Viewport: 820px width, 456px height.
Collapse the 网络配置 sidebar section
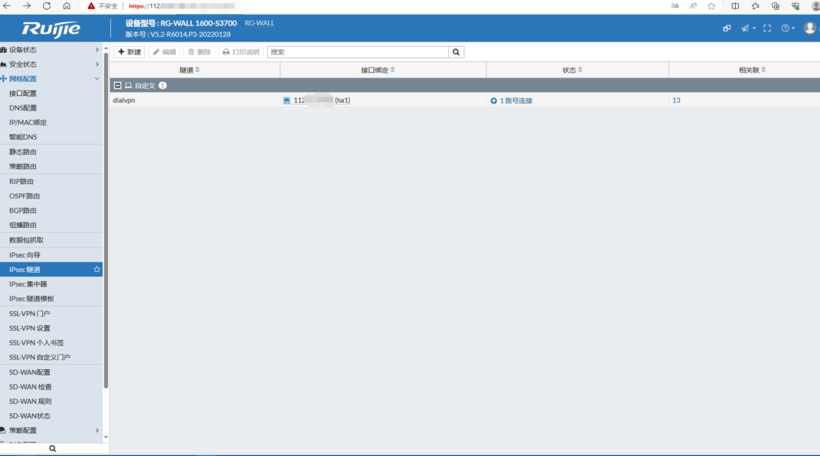pyautogui.click(x=51, y=79)
